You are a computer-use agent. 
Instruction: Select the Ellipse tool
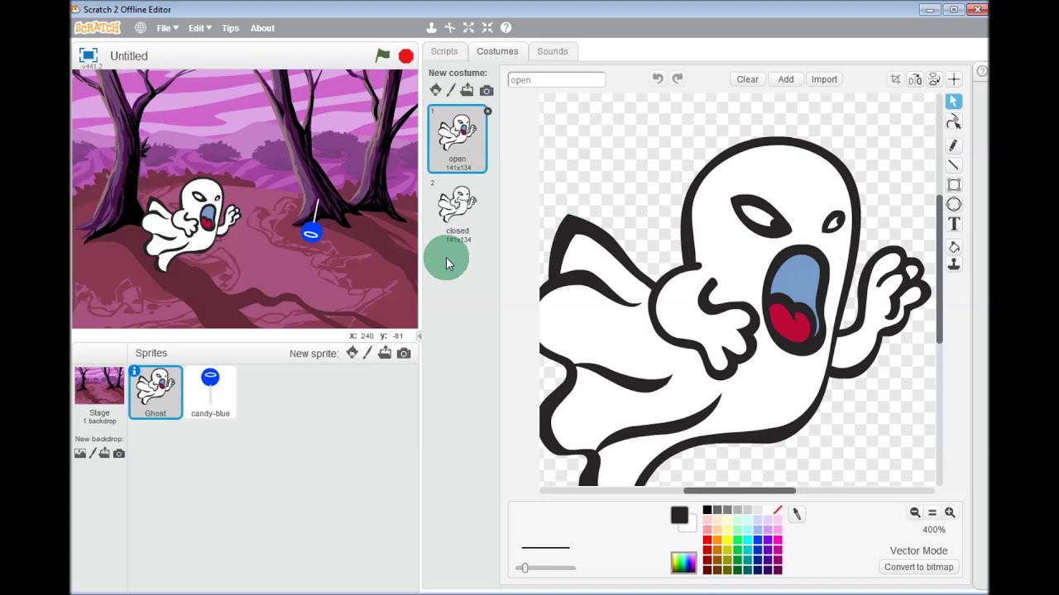tap(953, 204)
